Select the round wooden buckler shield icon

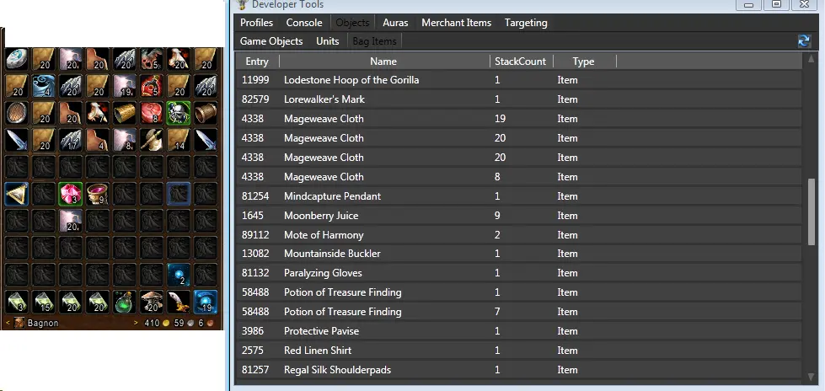pyautogui.click(x=17, y=112)
